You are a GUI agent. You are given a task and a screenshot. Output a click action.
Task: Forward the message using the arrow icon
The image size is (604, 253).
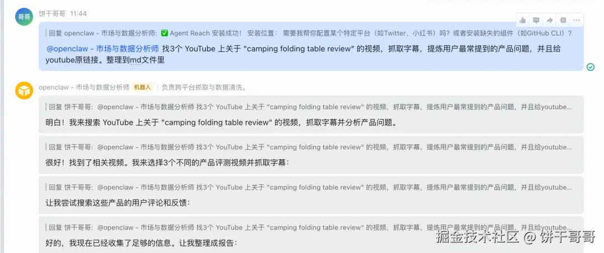(549, 21)
